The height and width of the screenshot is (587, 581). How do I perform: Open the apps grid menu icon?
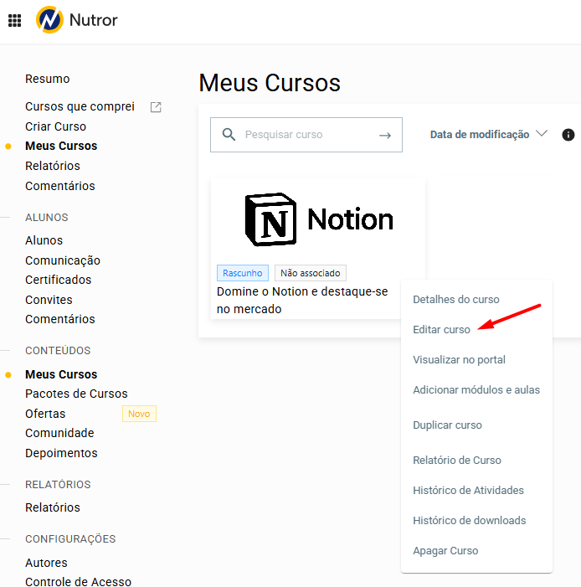point(14,20)
